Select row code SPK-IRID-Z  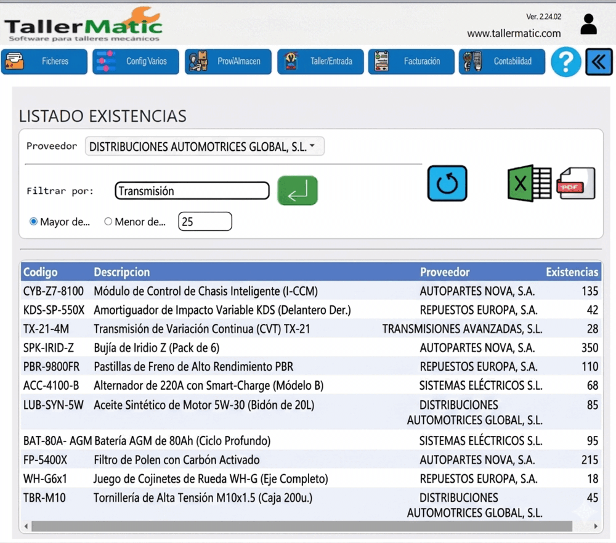pyautogui.click(x=48, y=348)
